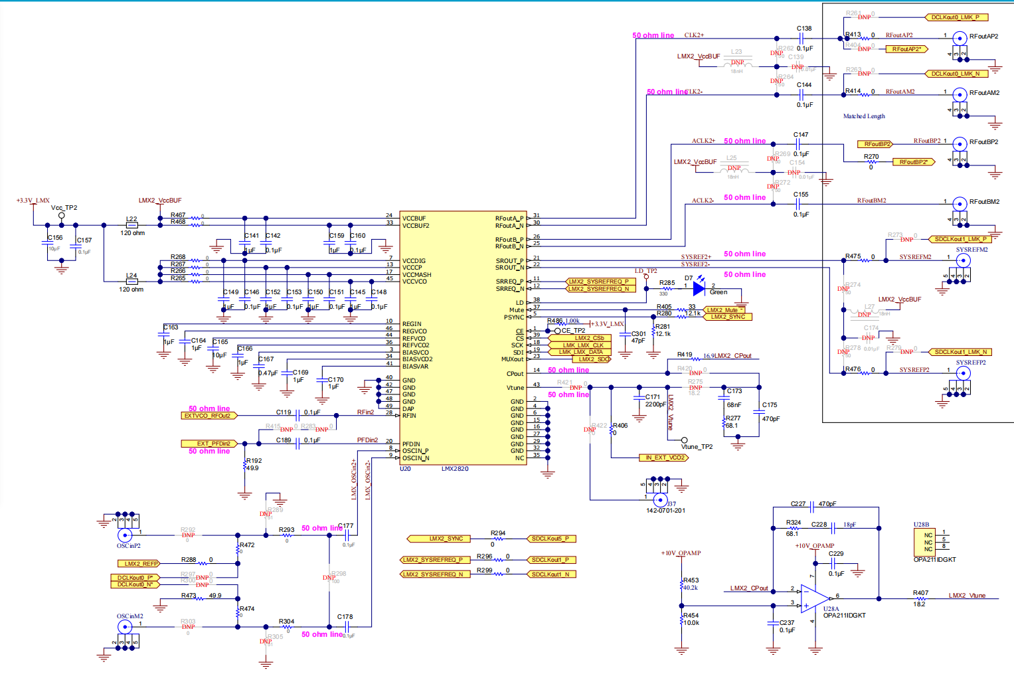Select the R407 resistor symbol

920,599
